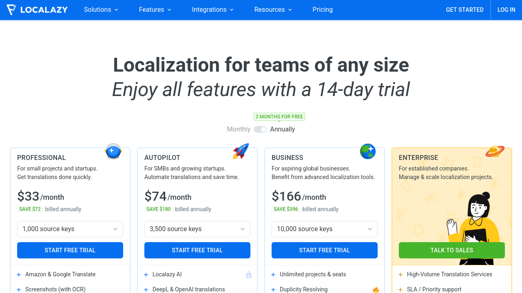Select the Annually billing label
The image size is (522, 293).
282,129
